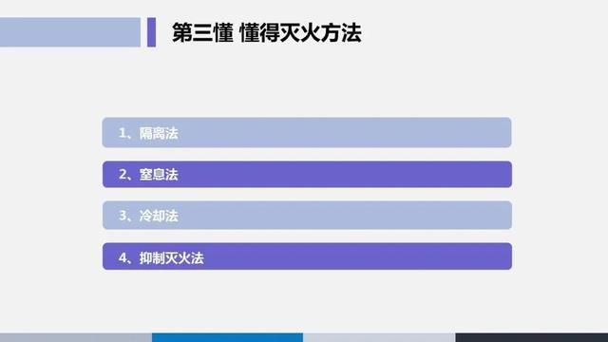The height and width of the screenshot is (342, 608).
Task: Click the "第三懂" part of the title
Action: point(202,32)
